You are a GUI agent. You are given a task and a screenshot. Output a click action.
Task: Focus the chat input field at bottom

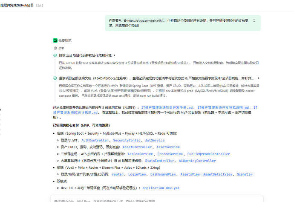tap(157, 199)
